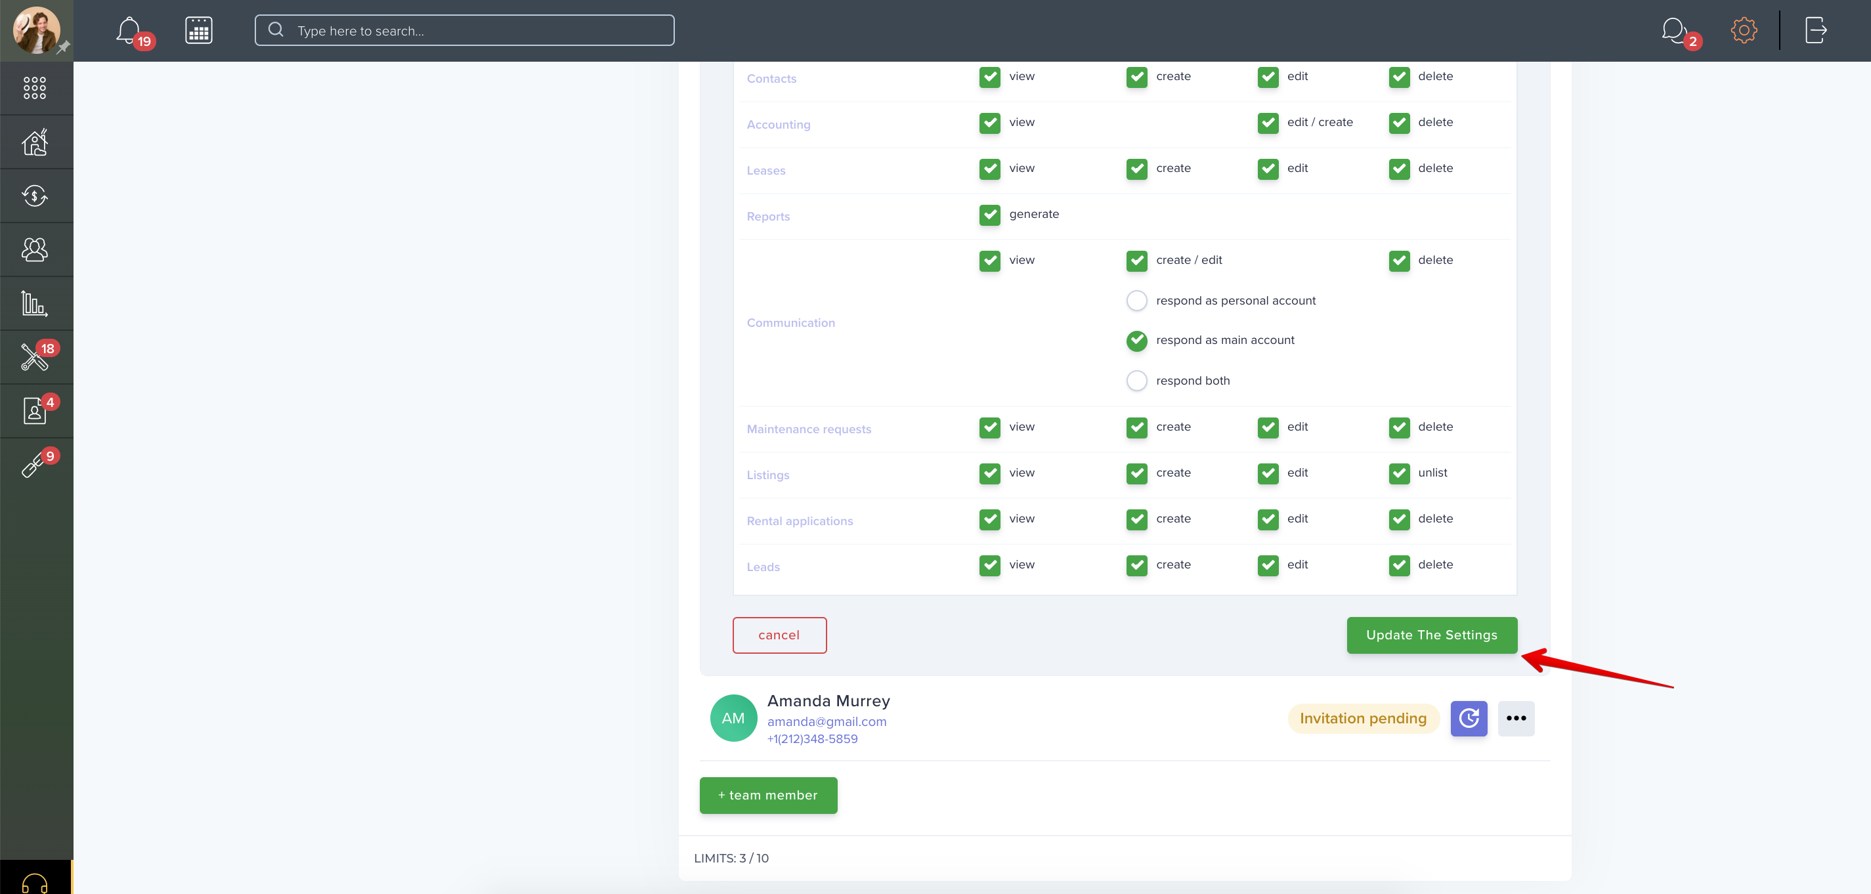
Task: Click the Invitation pending status badge
Action: pos(1363,718)
